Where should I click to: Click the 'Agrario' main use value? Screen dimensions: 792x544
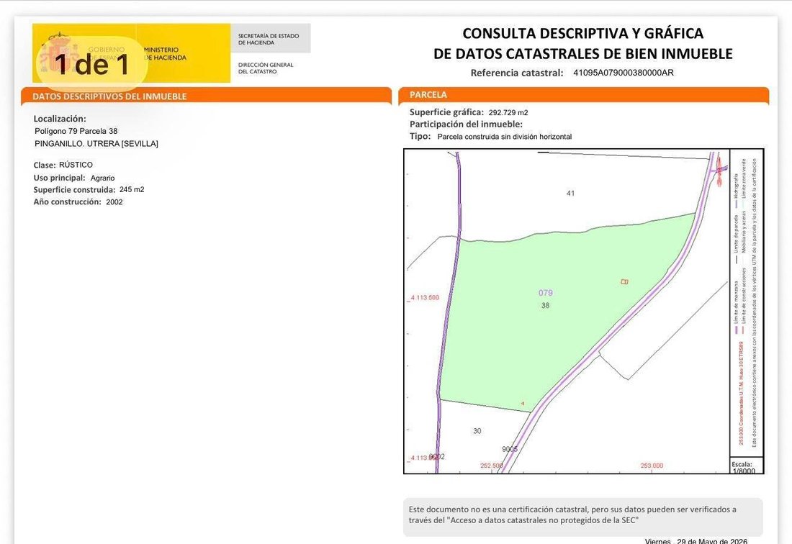coord(102,178)
